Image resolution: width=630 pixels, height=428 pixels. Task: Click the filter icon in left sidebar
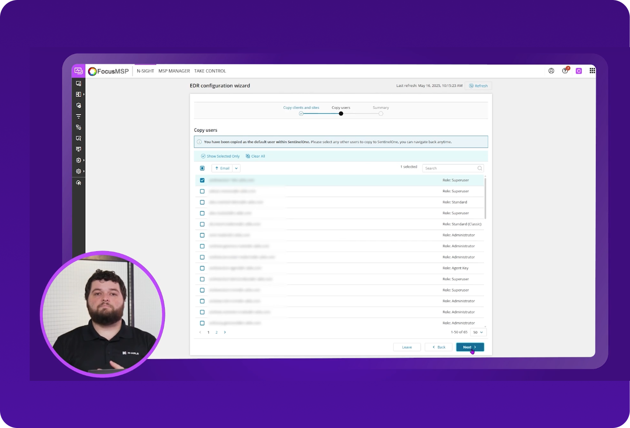coord(79,117)
